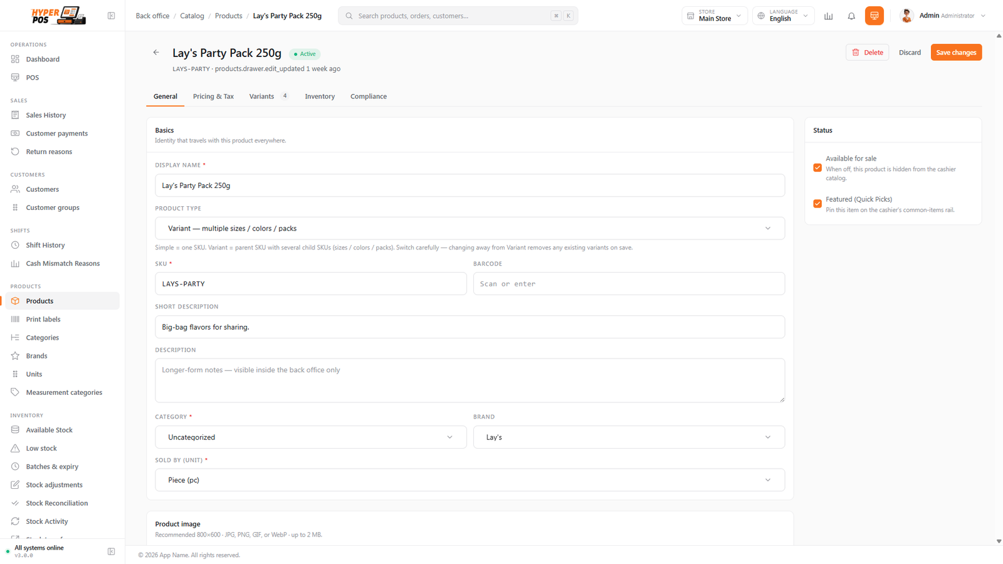This screenshot has width=1003, height=564.
Task: Switch to the Pricing & Tax tab
Action: click(x=213, y=97)
